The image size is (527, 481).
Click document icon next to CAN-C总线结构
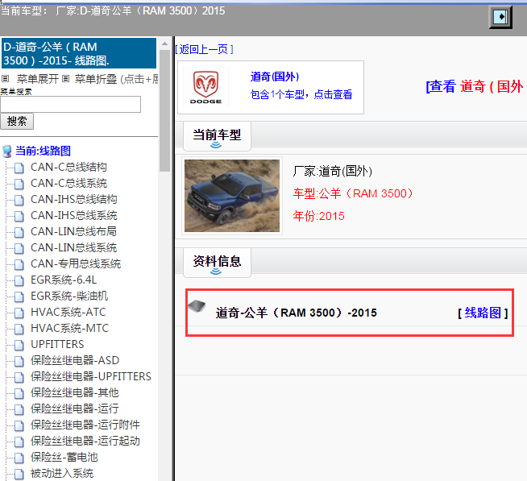[19, 168]
